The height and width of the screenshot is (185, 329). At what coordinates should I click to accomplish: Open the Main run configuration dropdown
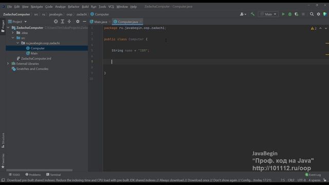click(x=268, y=14)
